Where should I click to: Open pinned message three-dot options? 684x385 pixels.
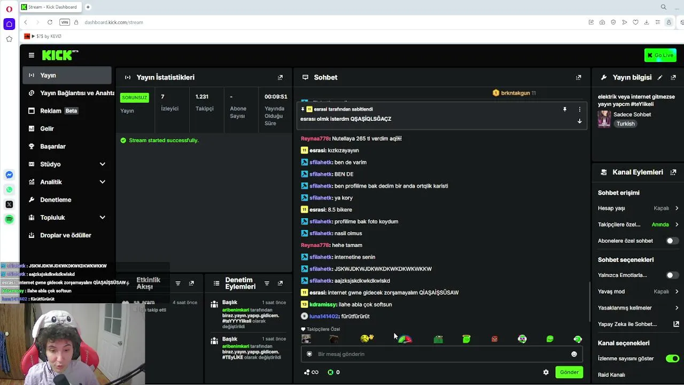[x=579, y=109]
